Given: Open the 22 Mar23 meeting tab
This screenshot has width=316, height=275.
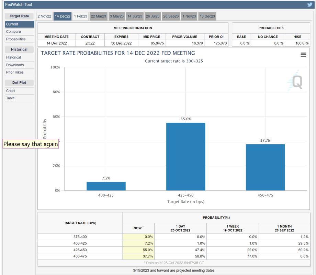Looking at the screenshot, I should [x=99, y=16].
